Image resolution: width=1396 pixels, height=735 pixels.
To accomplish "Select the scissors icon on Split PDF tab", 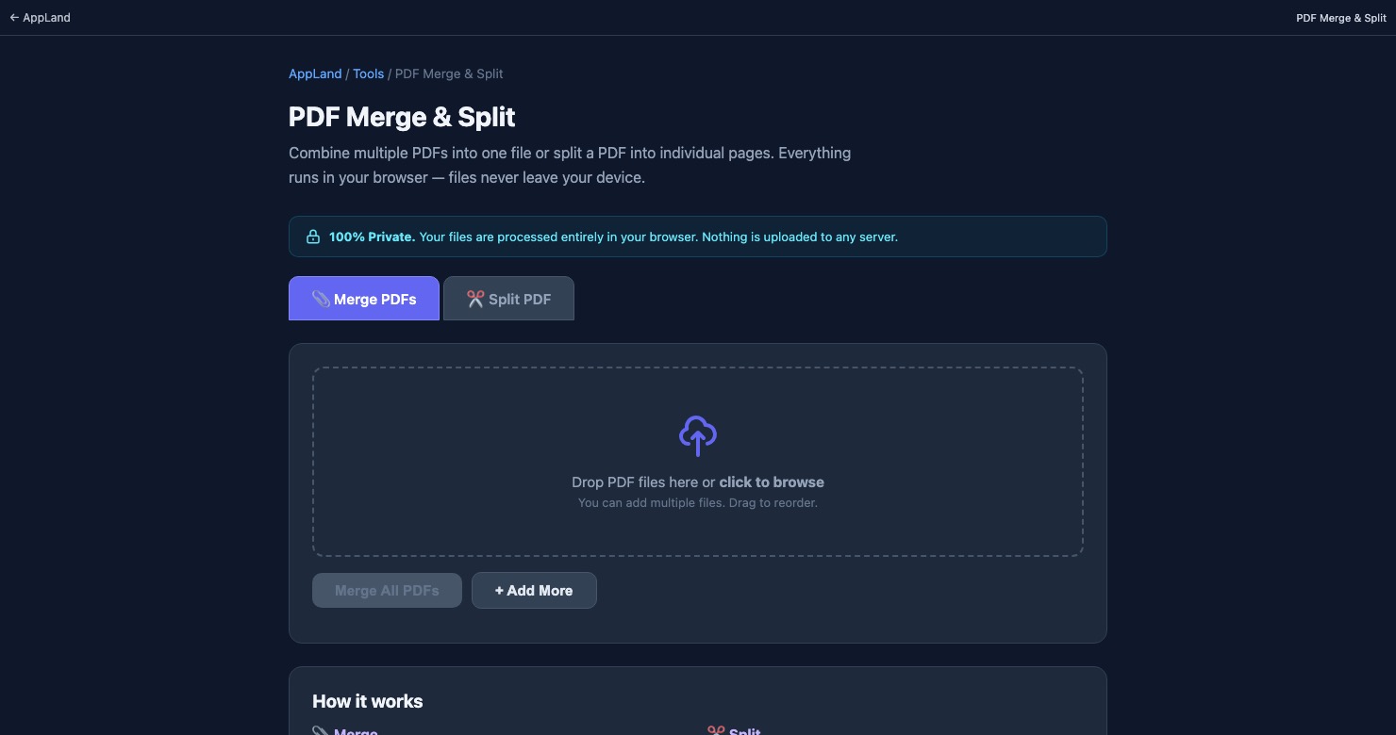I will pyautogui.click(x=475, y=299).
